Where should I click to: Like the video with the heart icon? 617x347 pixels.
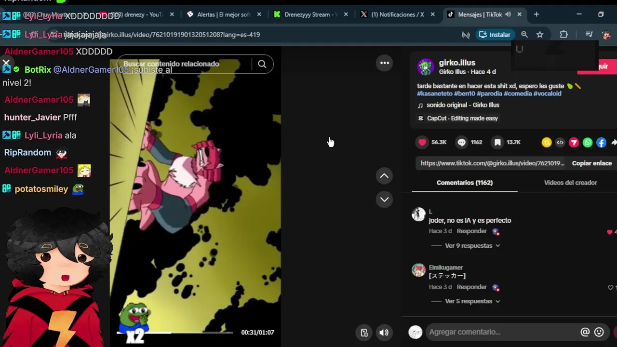[422, 142]
